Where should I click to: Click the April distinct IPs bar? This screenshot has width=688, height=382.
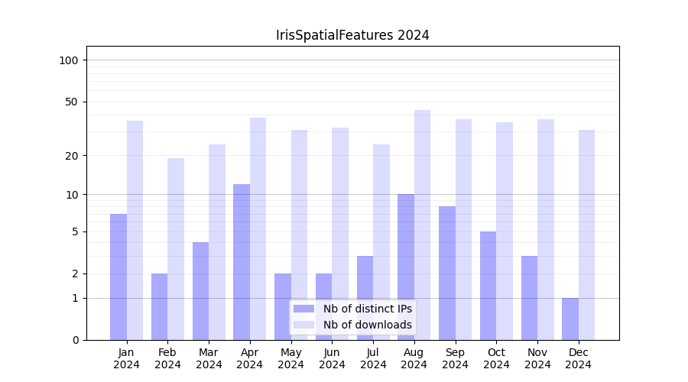coord(242,261)
